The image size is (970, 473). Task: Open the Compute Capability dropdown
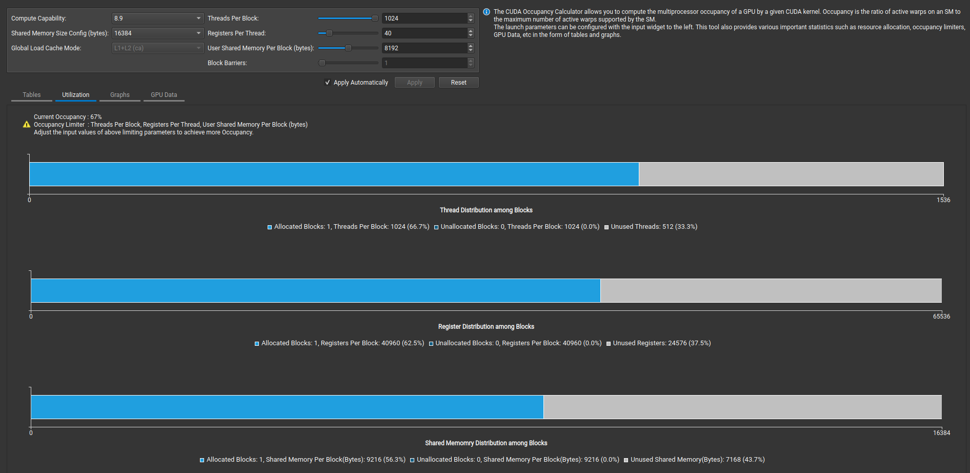pyautogui.click(x=157, y=18)
